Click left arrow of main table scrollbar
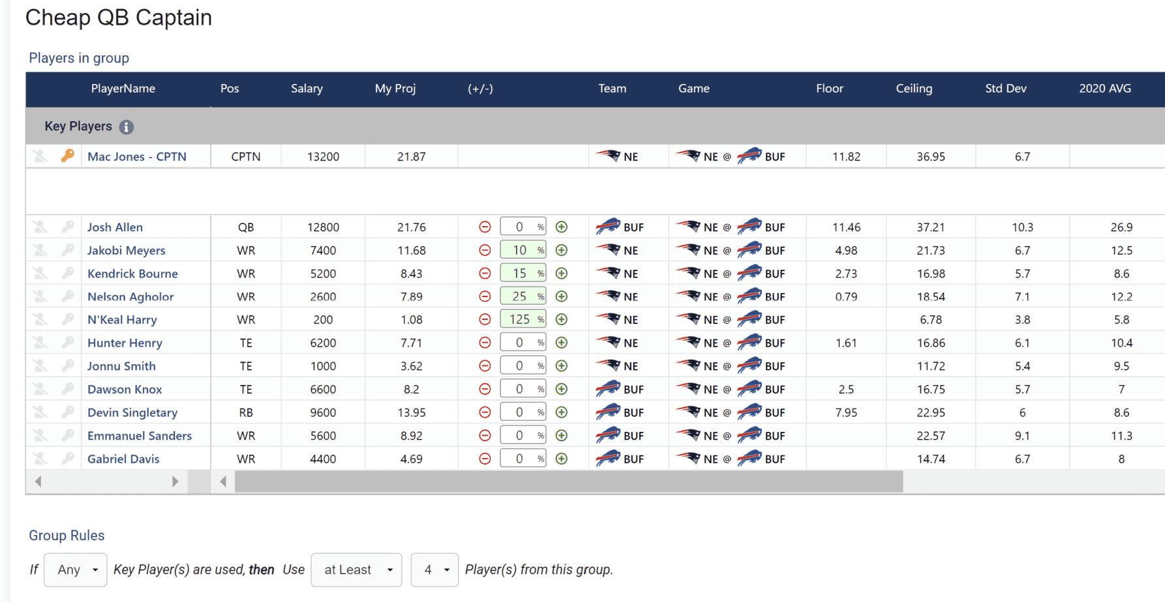Viewport: 1165px width, 602px height. [223, 481]
